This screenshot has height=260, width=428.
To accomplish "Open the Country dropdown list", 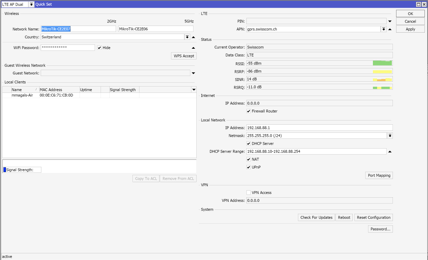I will tap(187, 37).
